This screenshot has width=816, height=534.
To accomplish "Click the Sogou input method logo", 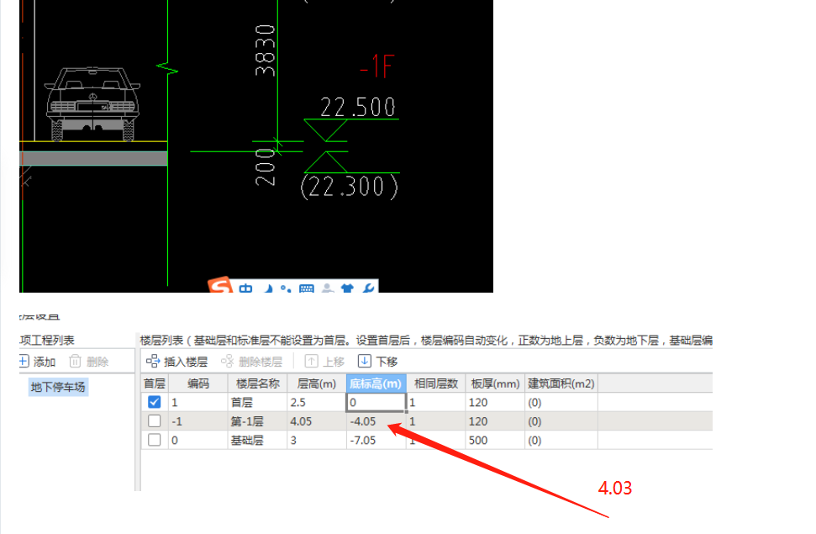I will (219, 285).
